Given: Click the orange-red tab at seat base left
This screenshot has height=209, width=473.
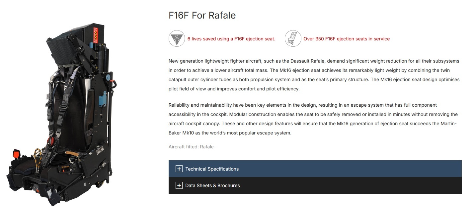Looking at the screenshot, I should pyautogui.click(x=16, y=154).
